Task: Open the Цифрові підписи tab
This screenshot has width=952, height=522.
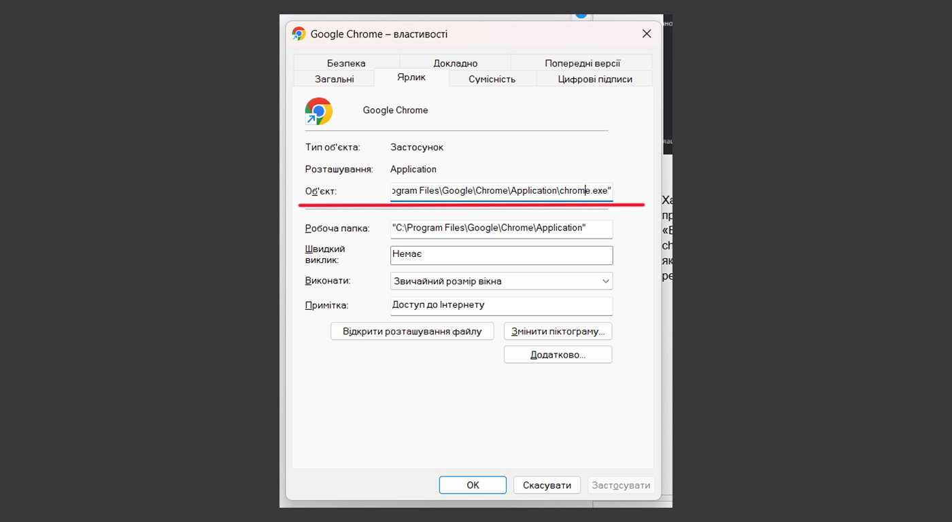Action: [595, 79]
